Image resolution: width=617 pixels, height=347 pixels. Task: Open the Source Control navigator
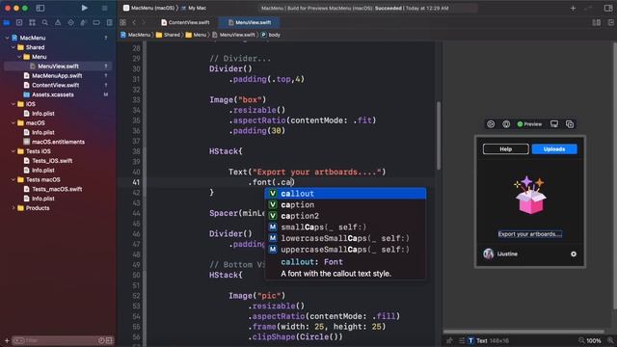click(19, 23)
